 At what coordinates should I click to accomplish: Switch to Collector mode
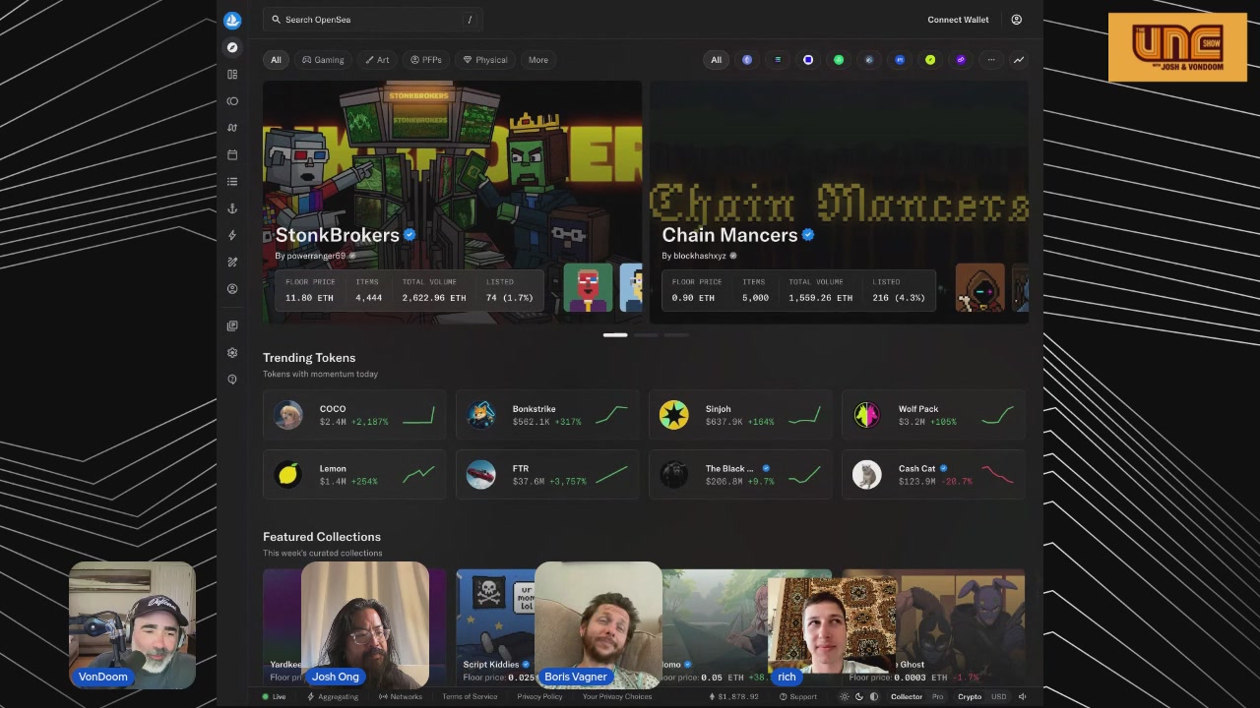(x=907, y=697)
